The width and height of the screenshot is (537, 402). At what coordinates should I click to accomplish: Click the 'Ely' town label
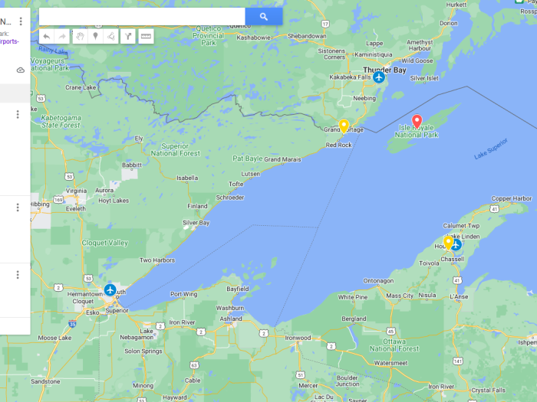139,139
